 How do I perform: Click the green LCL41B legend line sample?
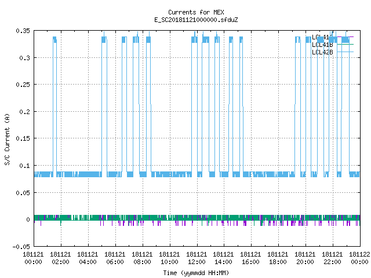click(345, 45)
